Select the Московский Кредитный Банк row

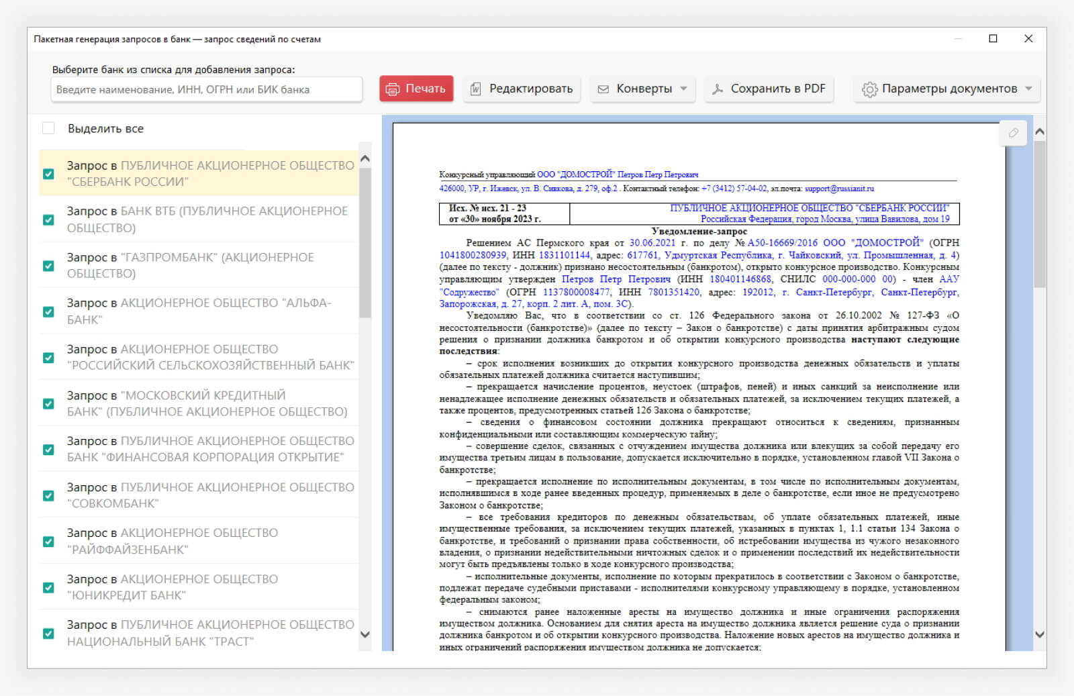pos(199,403)
